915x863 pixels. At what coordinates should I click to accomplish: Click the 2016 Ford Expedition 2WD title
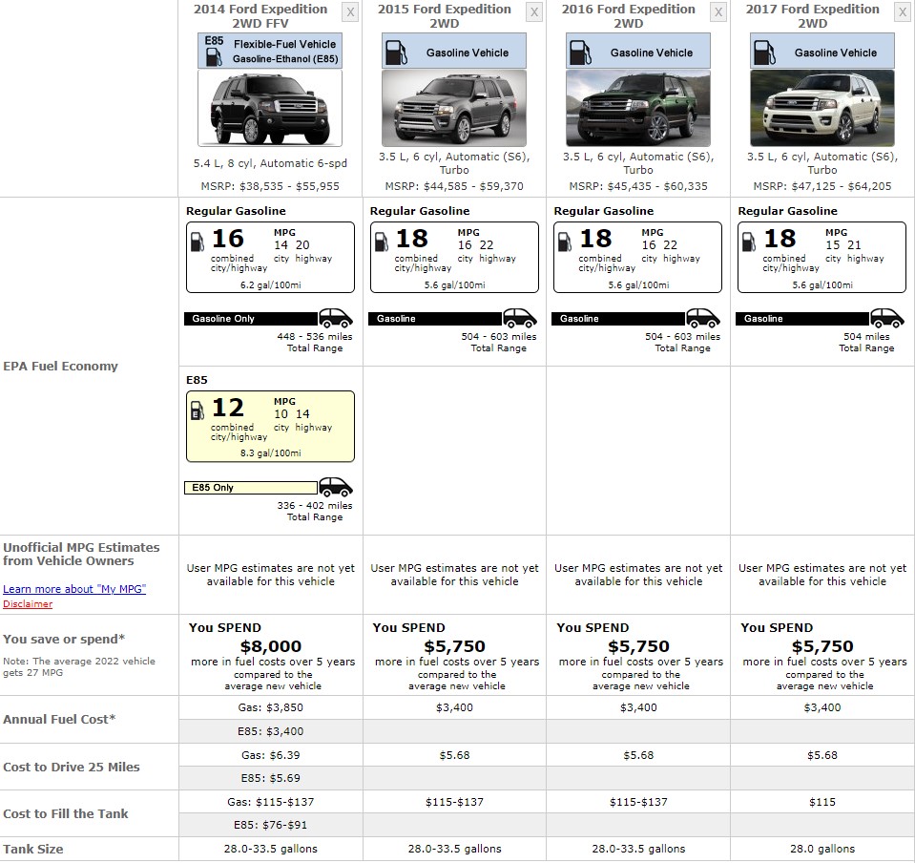[629, 16]
